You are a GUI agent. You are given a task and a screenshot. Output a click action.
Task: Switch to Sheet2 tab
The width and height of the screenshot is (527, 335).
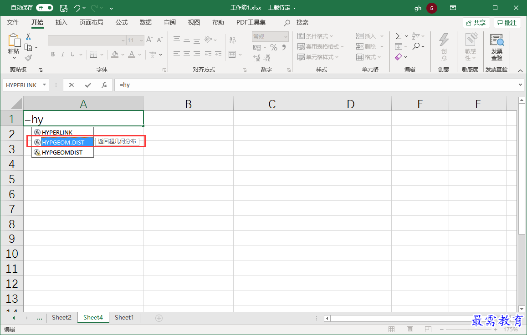click(61, 317)
